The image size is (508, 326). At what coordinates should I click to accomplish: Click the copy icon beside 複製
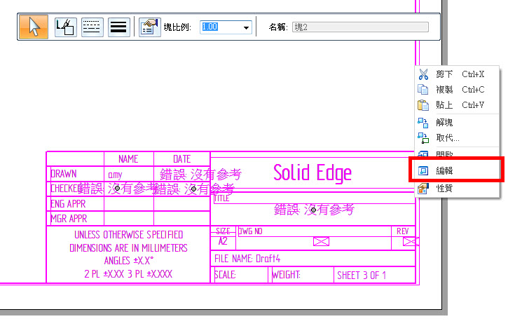pyautogui.click(x=423, y=90)
